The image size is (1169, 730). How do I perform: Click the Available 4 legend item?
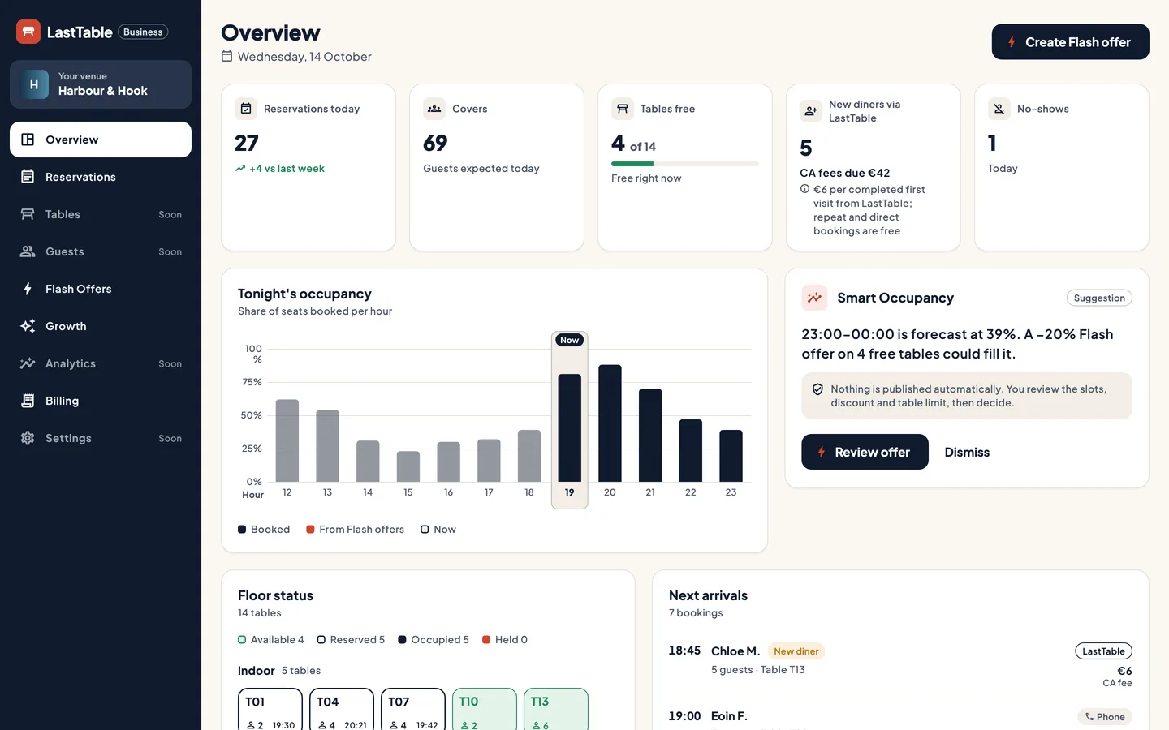coord(271,640)
